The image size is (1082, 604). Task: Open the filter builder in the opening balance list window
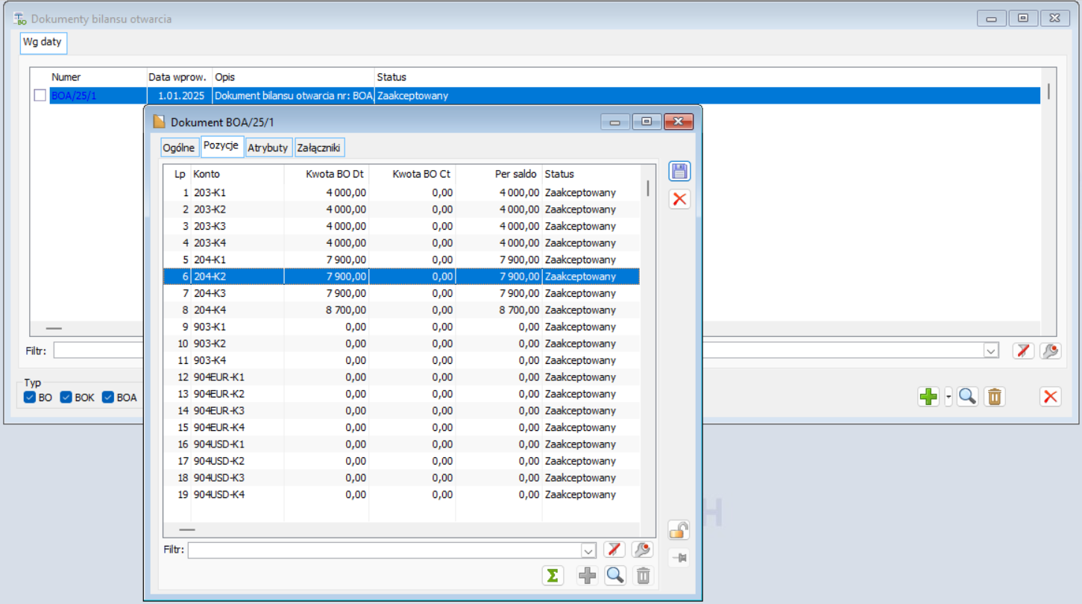coord(1051,350)
